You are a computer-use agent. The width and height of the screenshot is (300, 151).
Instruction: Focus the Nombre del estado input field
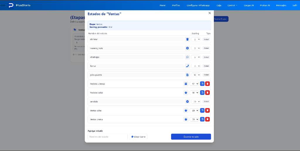pyautogui.click(x=108, y=137)
